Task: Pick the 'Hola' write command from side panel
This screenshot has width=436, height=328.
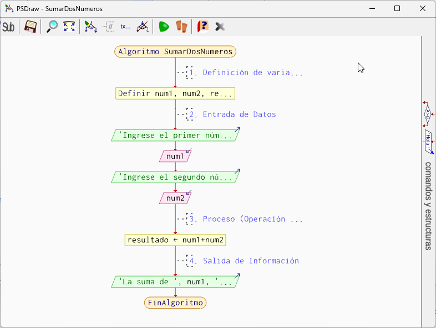Action: pos(428,142)
